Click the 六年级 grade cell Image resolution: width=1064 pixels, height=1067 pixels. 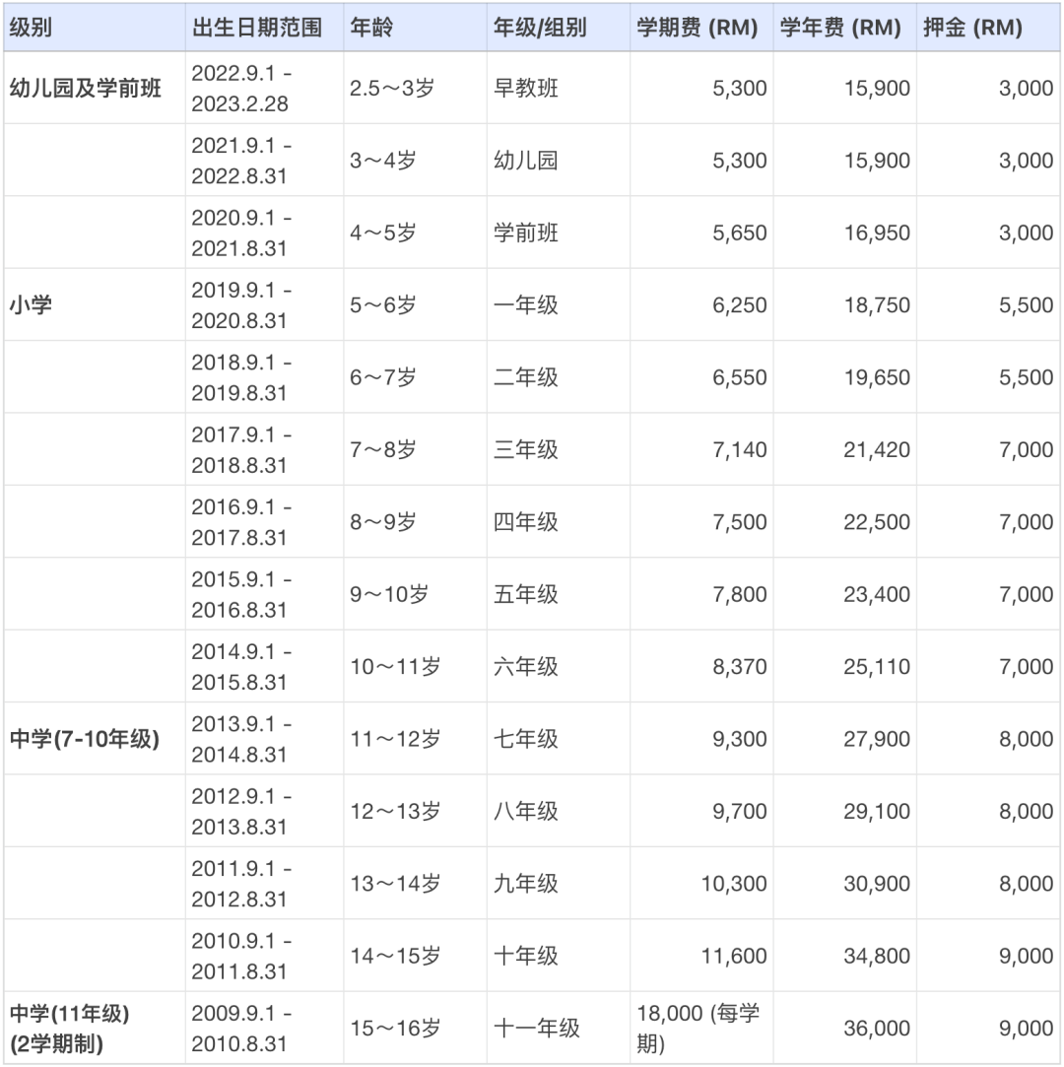[x=558, y=667]
